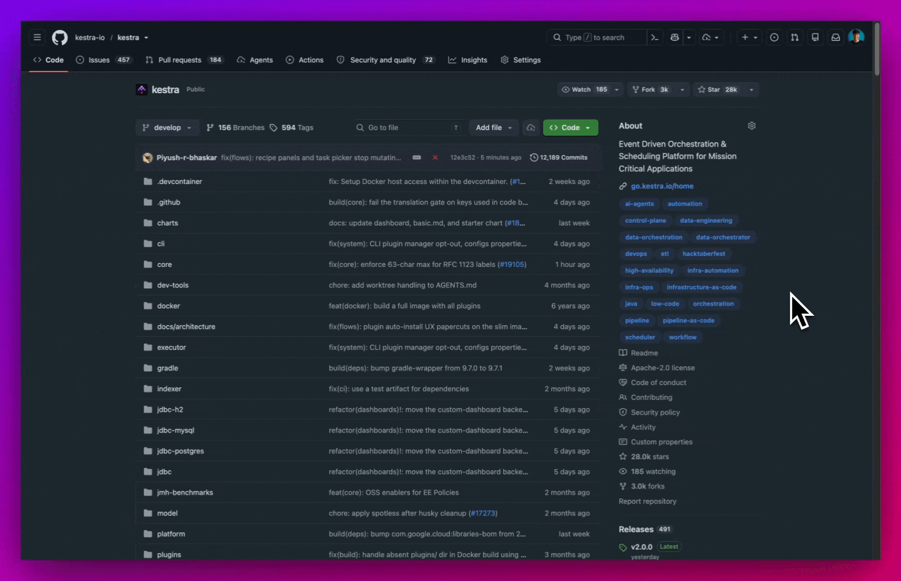
Task: Switch to the Security and quality tab
Action: click(385, 60)
